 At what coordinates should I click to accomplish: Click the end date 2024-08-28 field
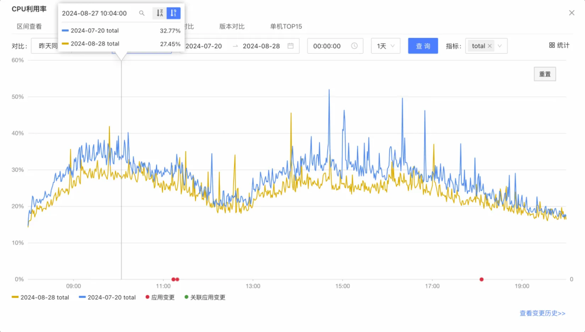(x=261, y=46)
